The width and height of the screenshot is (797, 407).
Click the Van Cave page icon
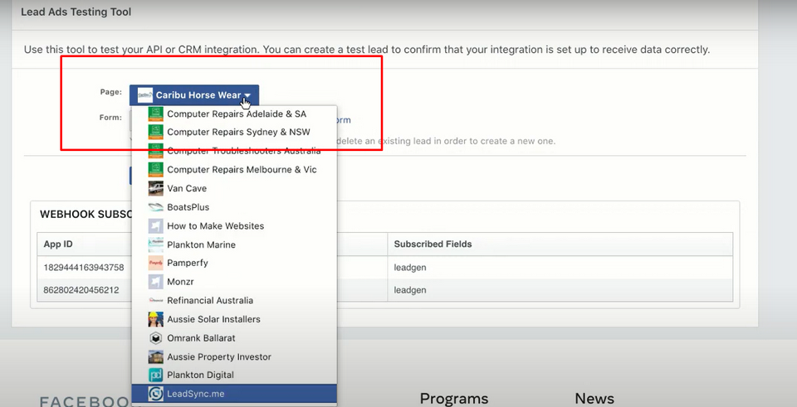(x=155, y=188)
